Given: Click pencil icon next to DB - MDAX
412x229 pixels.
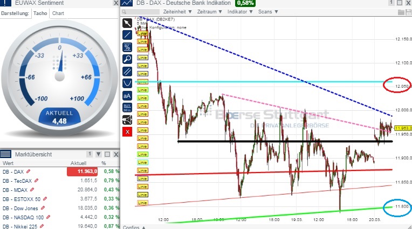Looking at the screenshot, I should coord(32,190).
